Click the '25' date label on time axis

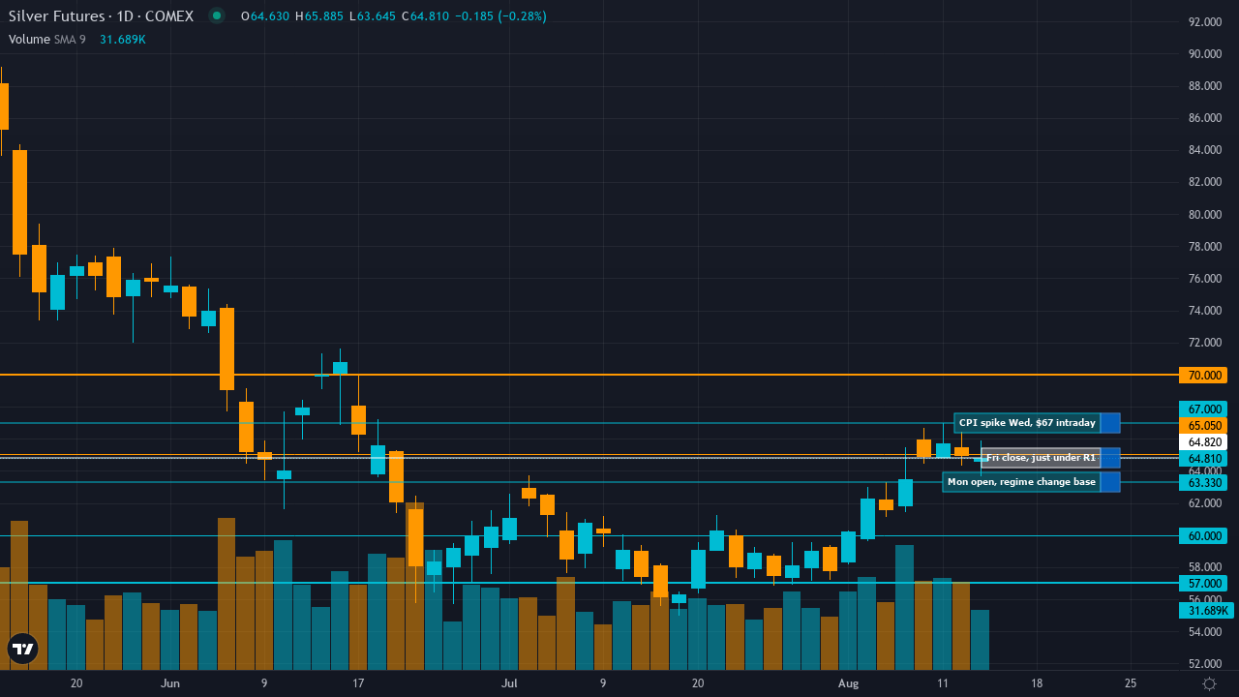tap(1131, 683)
